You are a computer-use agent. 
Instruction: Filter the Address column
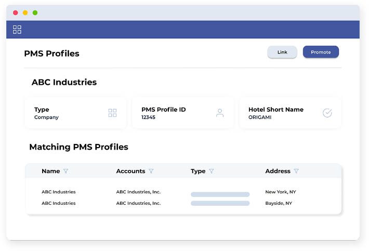296,171
